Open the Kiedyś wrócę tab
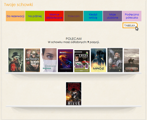The image size is (147, 120). click(93, 16)
